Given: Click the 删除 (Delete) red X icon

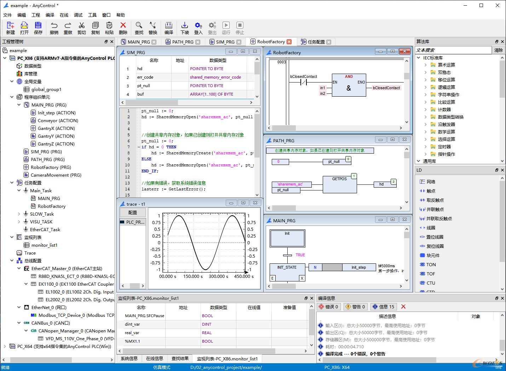Looking at the screenshot, I should pos(123,25).
